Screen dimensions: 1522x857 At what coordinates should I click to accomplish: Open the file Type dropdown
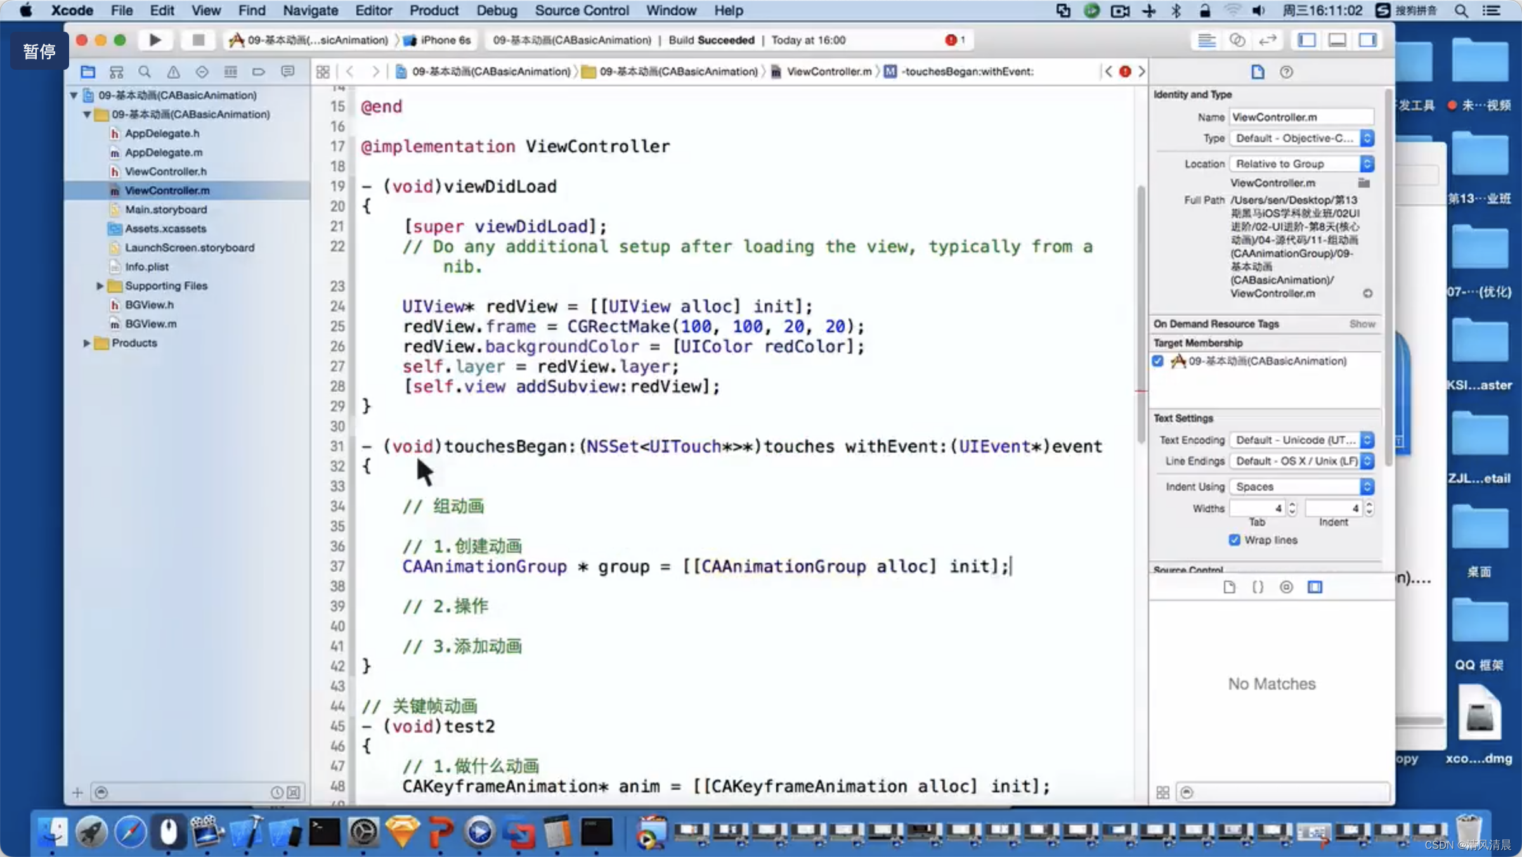[1302, 138]
